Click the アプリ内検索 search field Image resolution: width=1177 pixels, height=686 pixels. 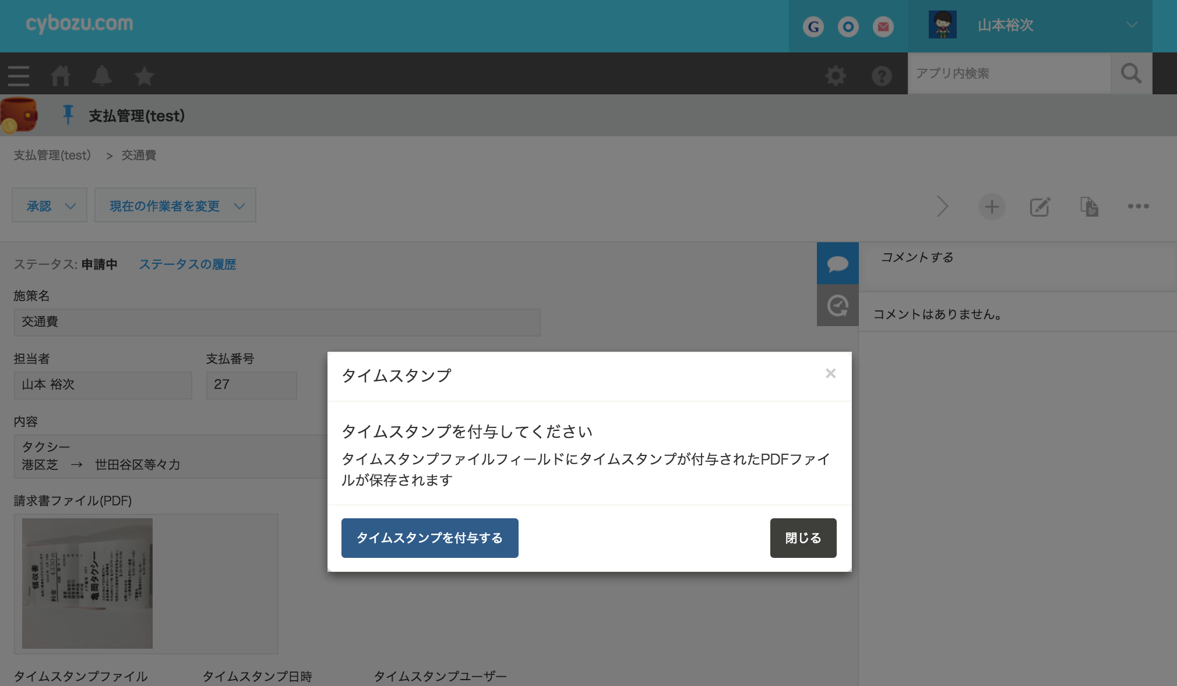[1009, 73]
